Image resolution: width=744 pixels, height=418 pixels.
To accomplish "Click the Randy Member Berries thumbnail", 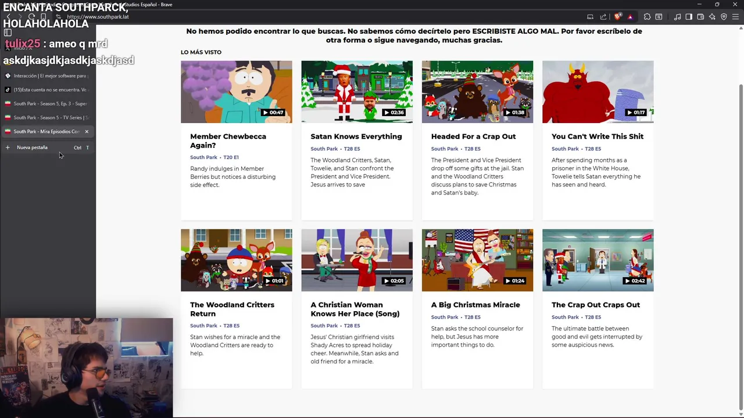I will [x=237, y=92].
